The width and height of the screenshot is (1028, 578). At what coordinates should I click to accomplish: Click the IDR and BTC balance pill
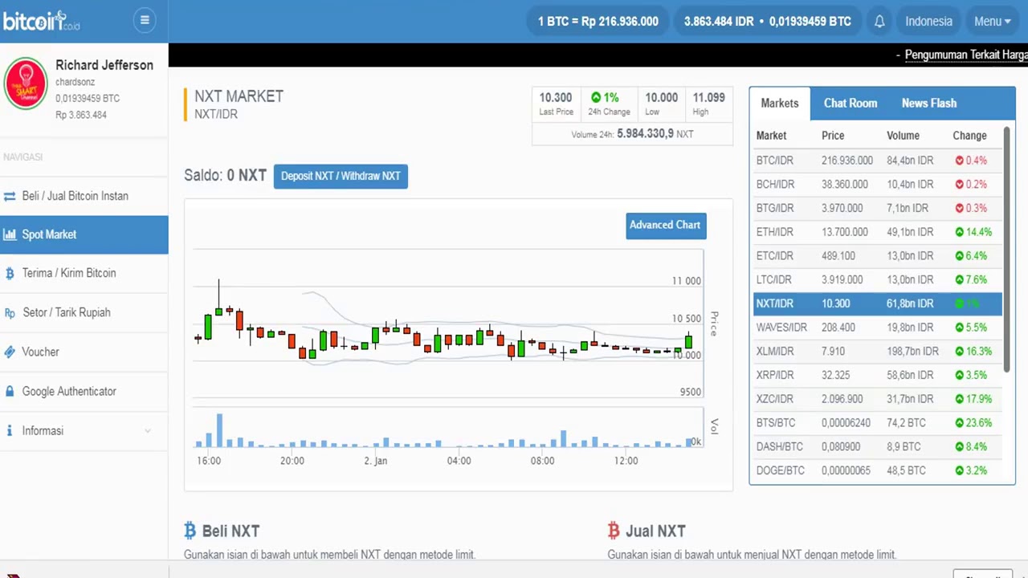(767, 22)
